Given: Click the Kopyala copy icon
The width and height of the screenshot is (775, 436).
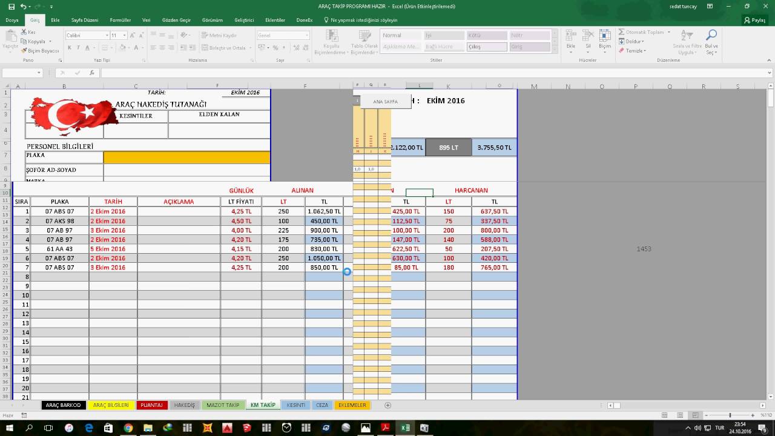Looking at the screenshot, I should [x=24, y=41].
